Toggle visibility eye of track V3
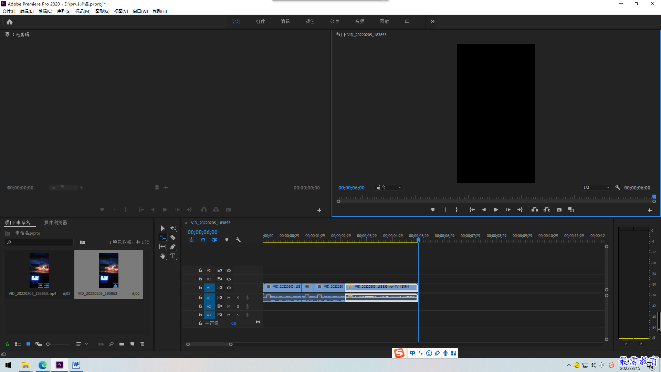 click(x=229, y=270)
